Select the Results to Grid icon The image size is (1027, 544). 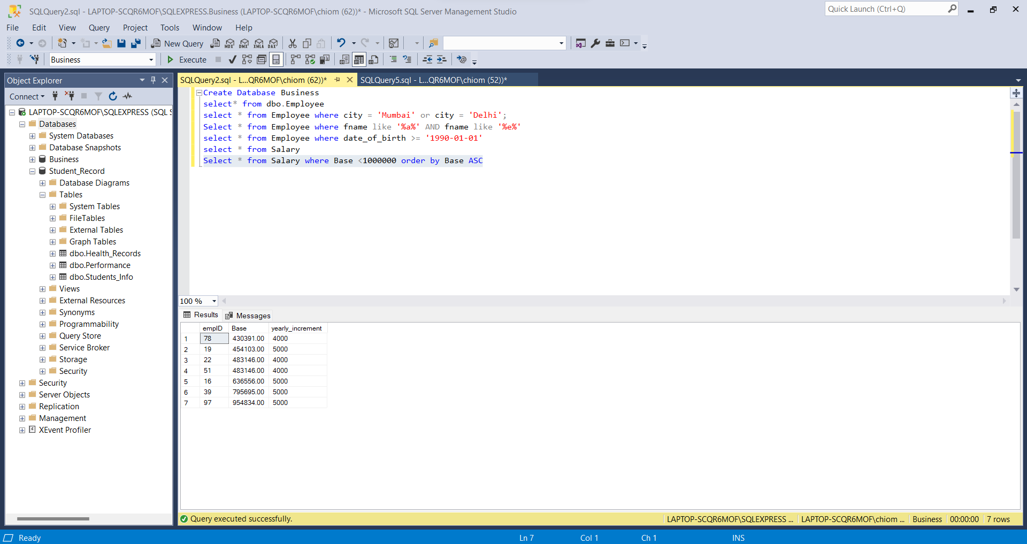point(359,59)
